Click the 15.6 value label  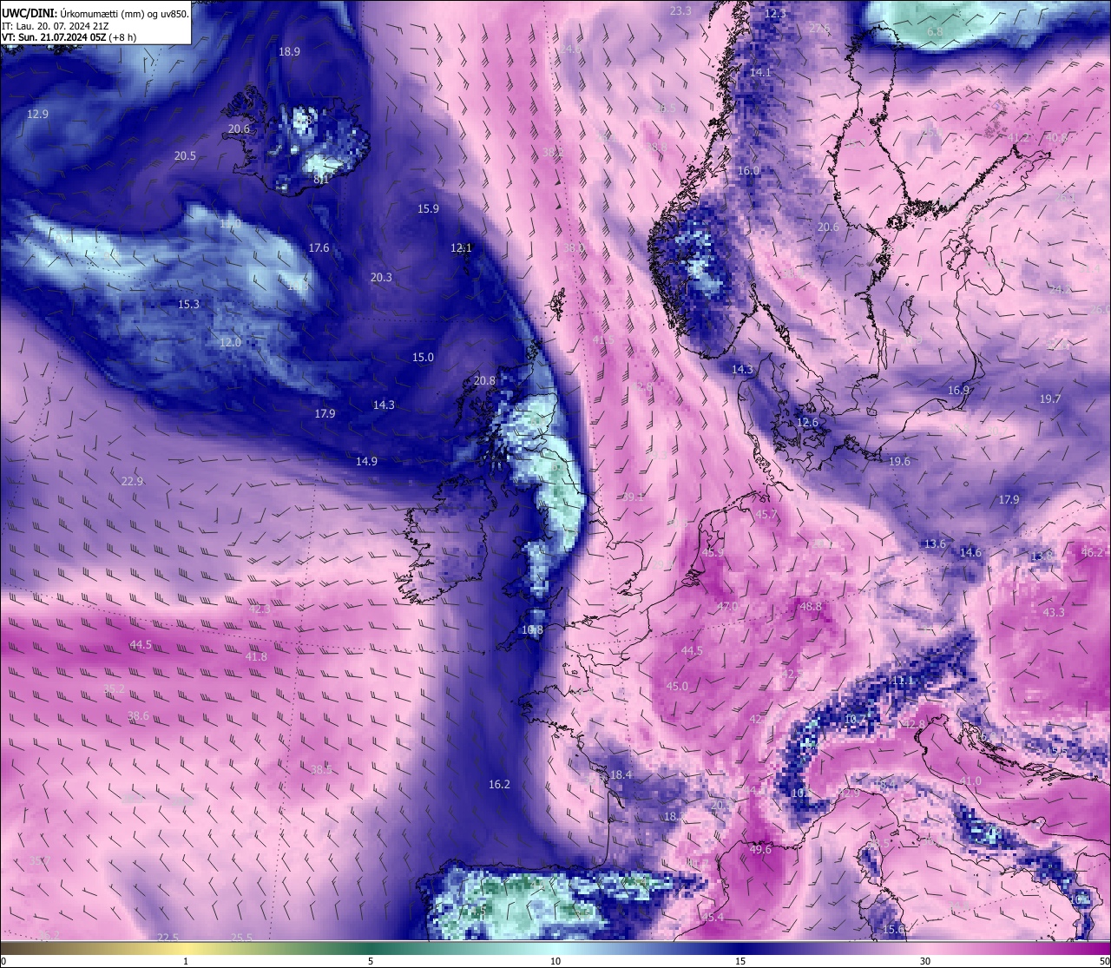[893, 929]
